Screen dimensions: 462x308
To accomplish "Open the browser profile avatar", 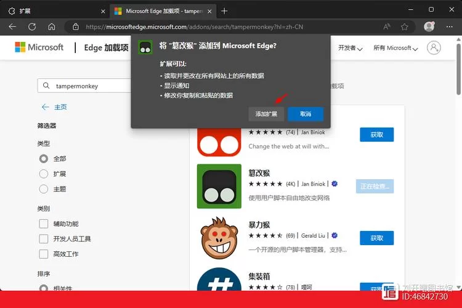I will pos(429,26).
